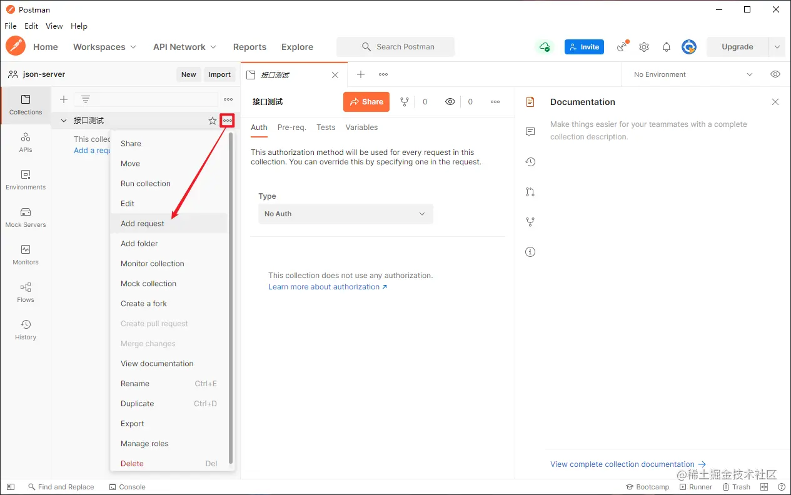The height and width of the screenshot is (495, 791).
Task: Close the Documentation panel
Action: point(775,102)
